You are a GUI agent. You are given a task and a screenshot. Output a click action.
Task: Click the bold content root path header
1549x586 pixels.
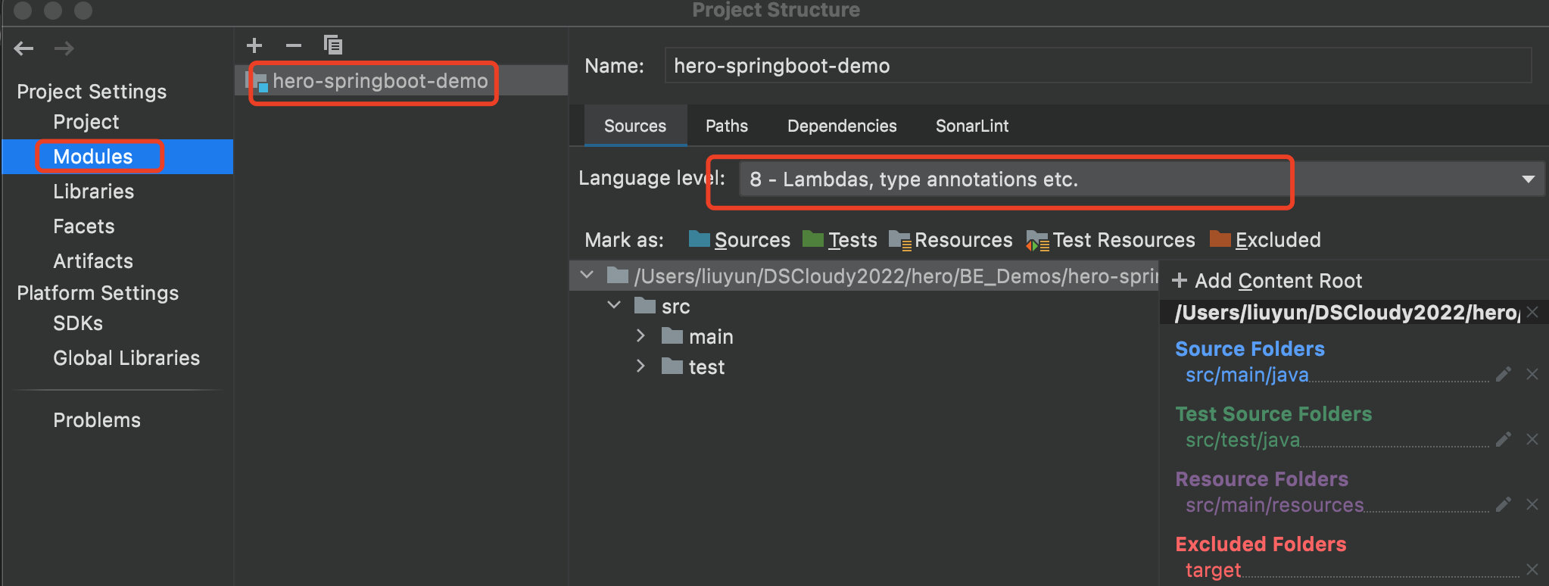pyautogui.click(x=1347, y=313)
